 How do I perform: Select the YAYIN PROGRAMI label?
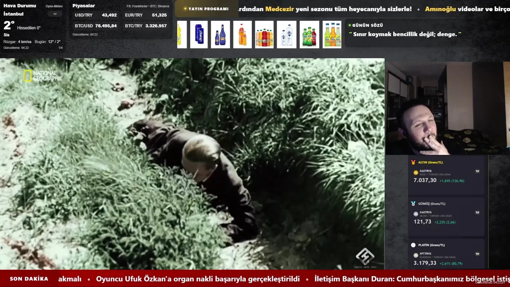208,9
